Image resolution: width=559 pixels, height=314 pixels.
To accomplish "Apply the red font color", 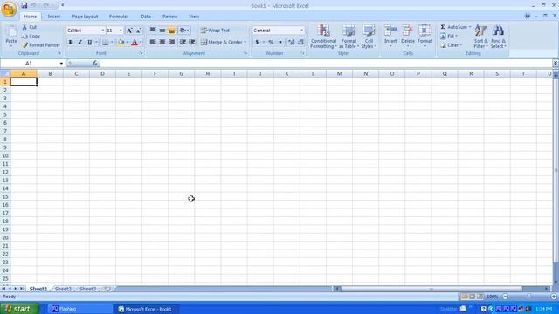I will [x=135, y=43].
